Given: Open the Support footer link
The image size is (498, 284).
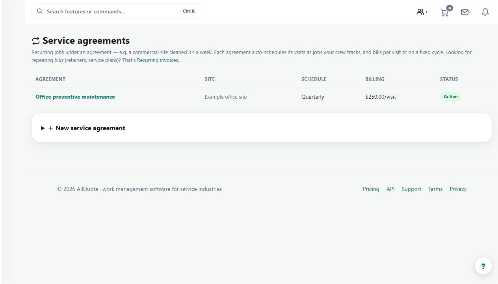Looking at the screenshot, I should coord(411,189).
